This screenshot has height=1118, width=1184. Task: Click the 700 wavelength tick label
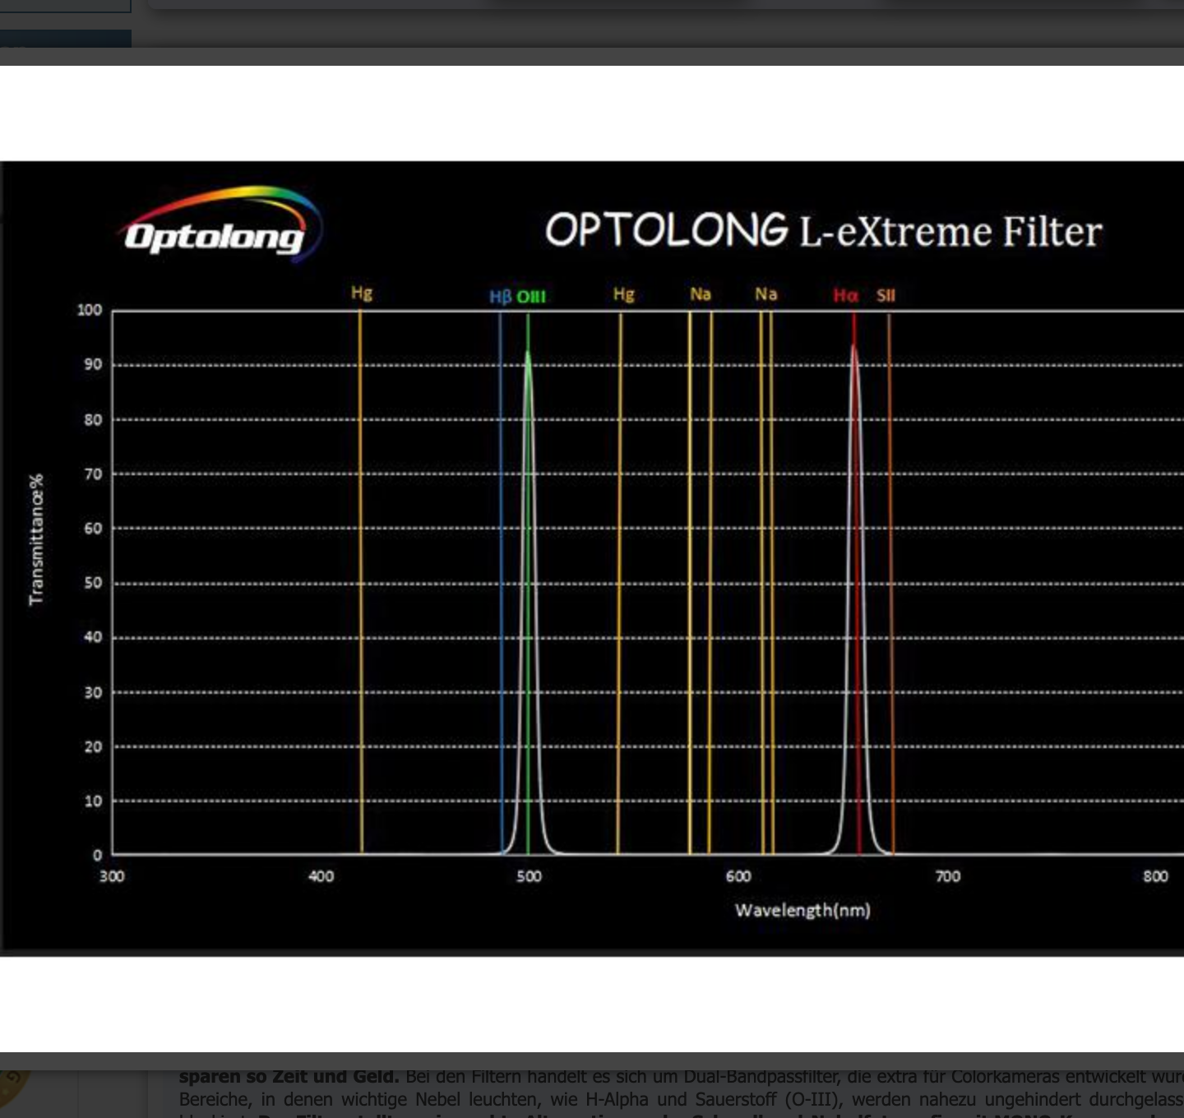tap(948, 876)
